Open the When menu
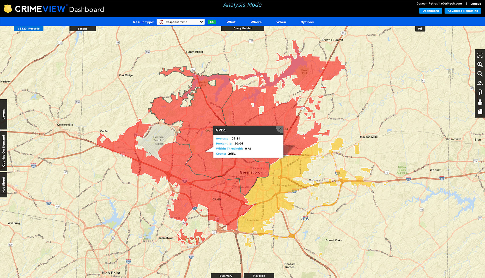Image resolution: width=485 pixels, height=278 pixels. [x=281, y=22]
